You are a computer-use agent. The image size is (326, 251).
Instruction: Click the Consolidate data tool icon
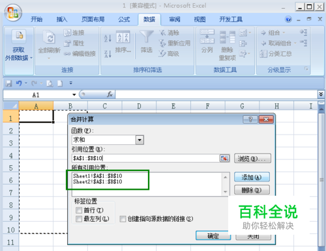(x=243, y=44)
